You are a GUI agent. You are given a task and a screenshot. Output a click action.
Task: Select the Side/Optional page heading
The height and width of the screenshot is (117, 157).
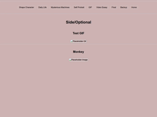pyautogui.click(x=78, y=22)
